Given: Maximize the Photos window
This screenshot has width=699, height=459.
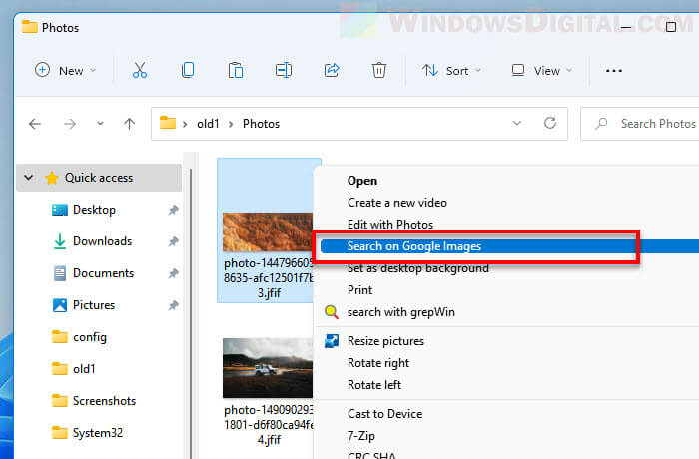Looking at the screenshot, I should [x=670, y=27].
